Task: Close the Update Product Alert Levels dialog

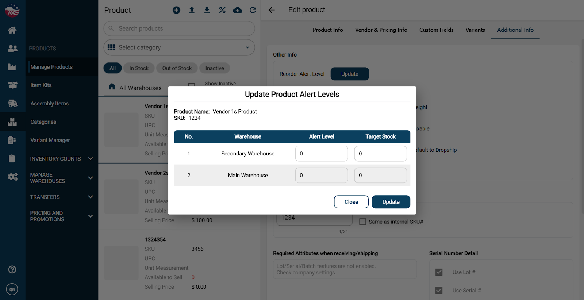Action: (351, 202)
